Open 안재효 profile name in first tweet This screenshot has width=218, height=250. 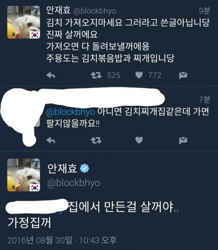(x=58, y=10)
